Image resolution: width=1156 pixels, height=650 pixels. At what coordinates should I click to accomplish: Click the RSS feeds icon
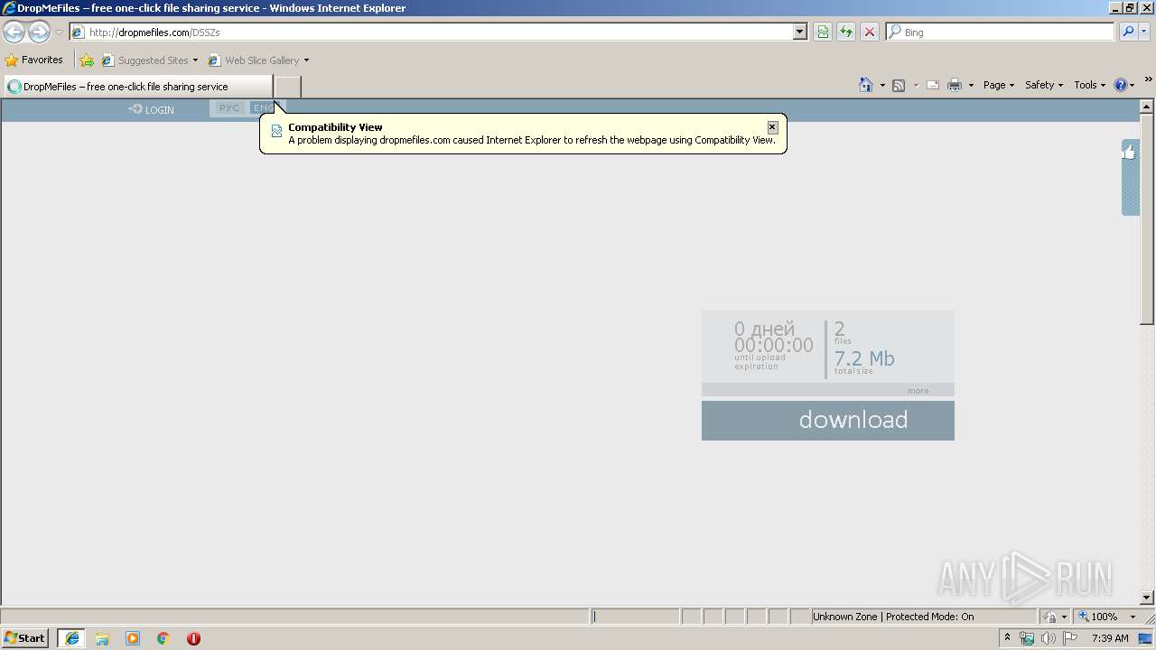point(899,85)
